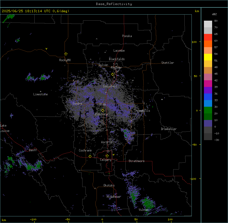Select the 100 tick on bottom axis
This screenshot has height=223, width=228.
170,219
